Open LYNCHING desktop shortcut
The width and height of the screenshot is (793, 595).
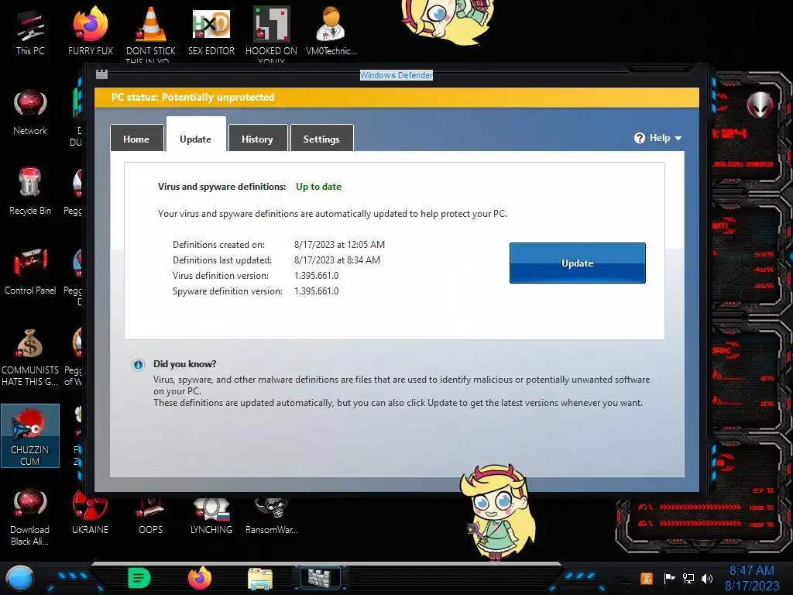211,516
